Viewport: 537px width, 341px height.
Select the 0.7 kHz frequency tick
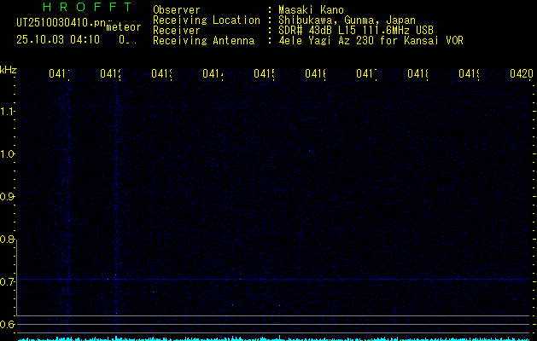[x=8, y=282]
